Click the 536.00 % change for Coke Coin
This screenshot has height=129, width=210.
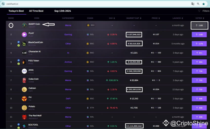pos(112,80)
